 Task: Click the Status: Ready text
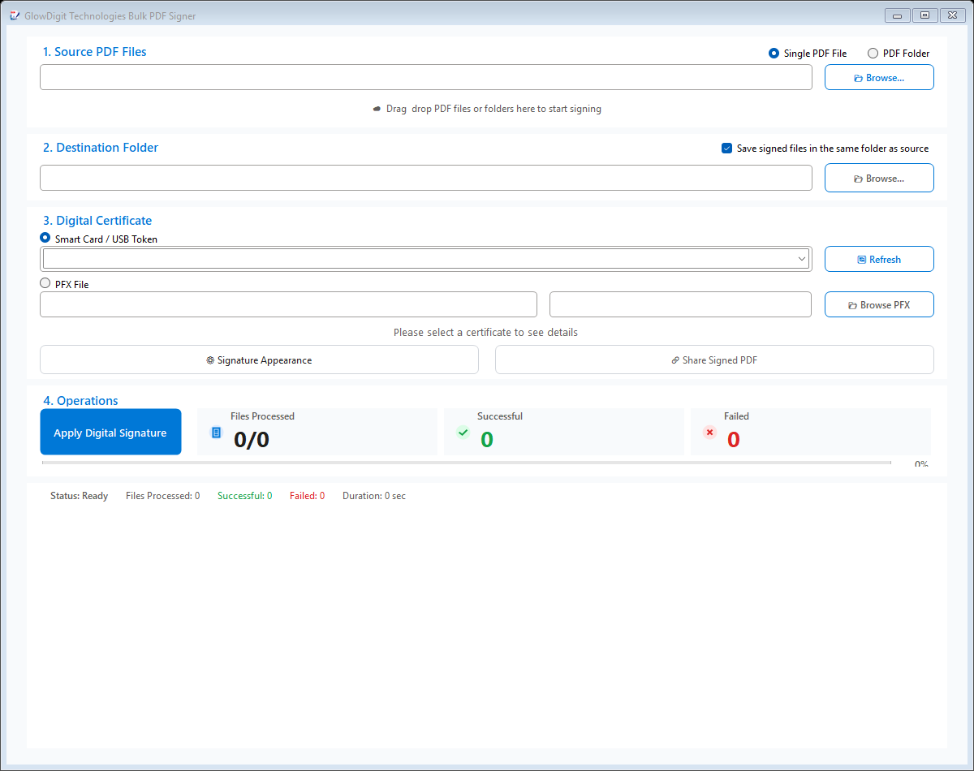point(79,496)
